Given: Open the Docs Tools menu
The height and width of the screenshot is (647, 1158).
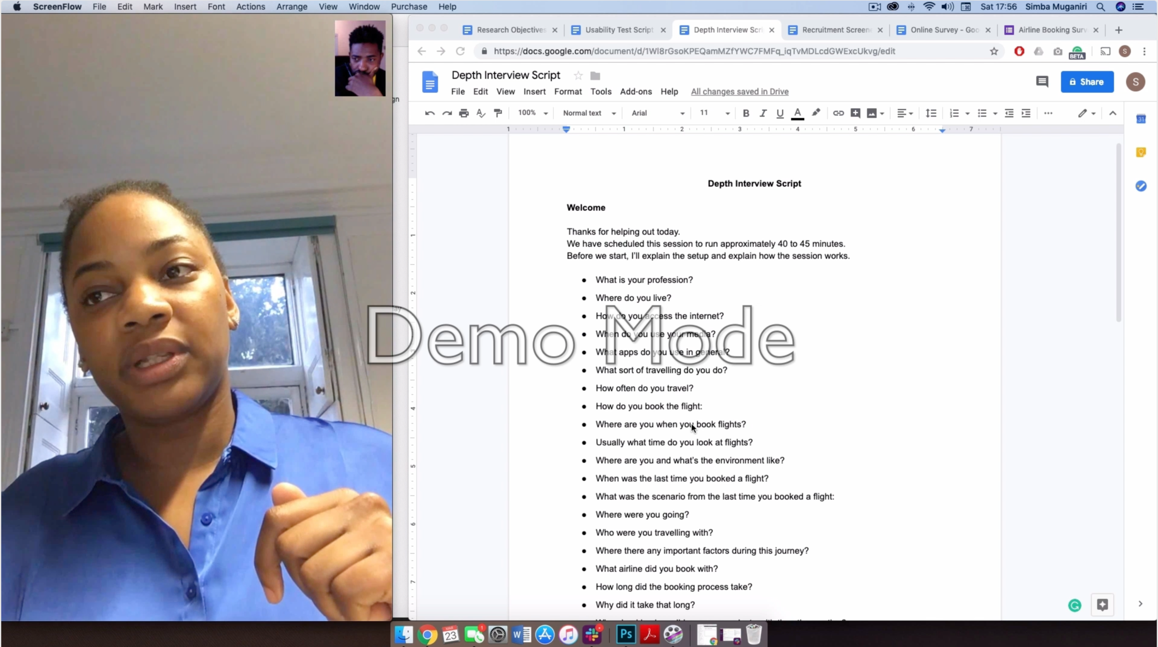Looking at the screenshot, I should click(601, 92).
